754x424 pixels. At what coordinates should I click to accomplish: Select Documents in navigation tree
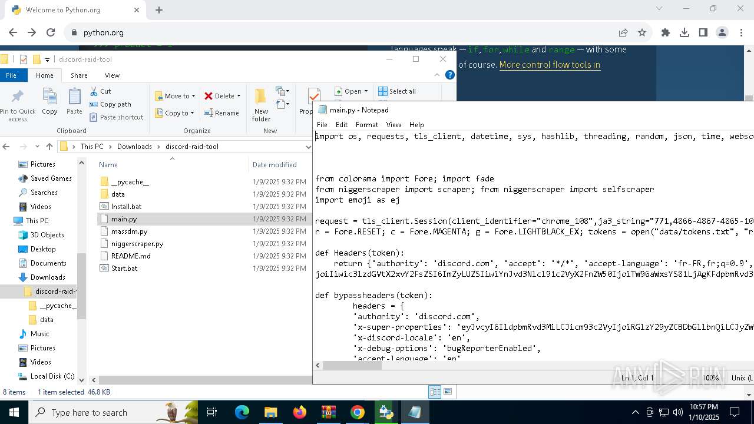[x=48, y=263]
